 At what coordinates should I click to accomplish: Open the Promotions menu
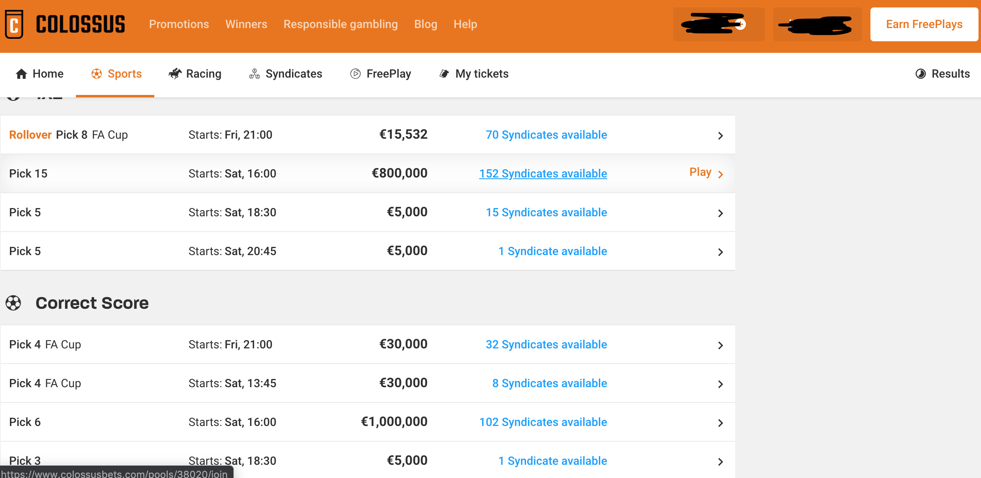click(x=179, y=24)
